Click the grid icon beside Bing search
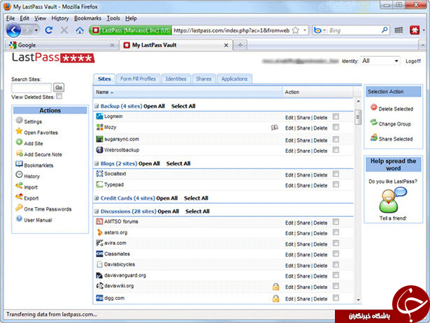Image resolution: width=430 pixels, height=323 pixels. (x=399, y=30)
